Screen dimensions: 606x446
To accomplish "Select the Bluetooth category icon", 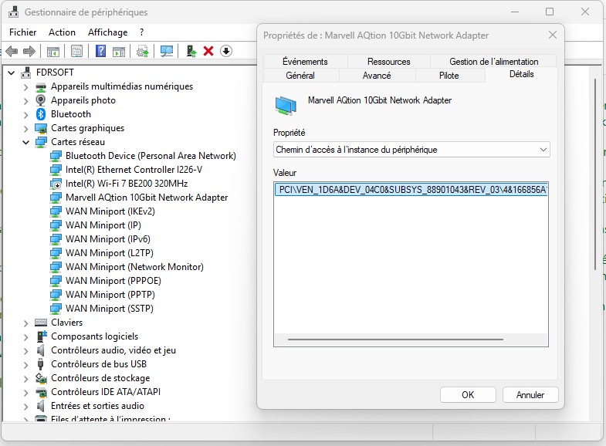I will pyautogui.click(x=41, y=114).
